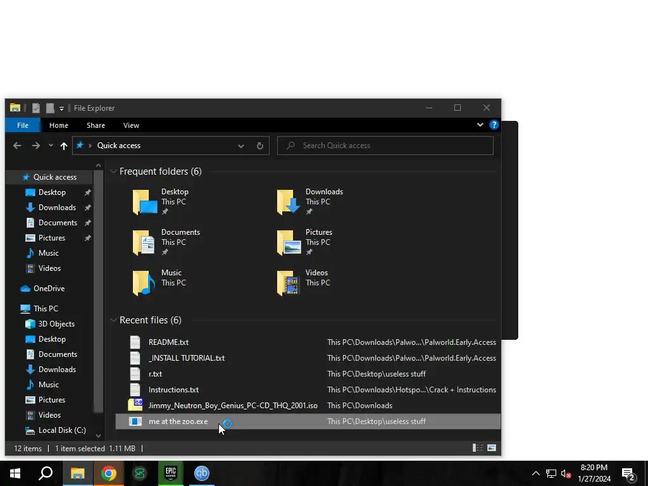
Task: Go back with the back arrow
Action: [x=17, y=146]
